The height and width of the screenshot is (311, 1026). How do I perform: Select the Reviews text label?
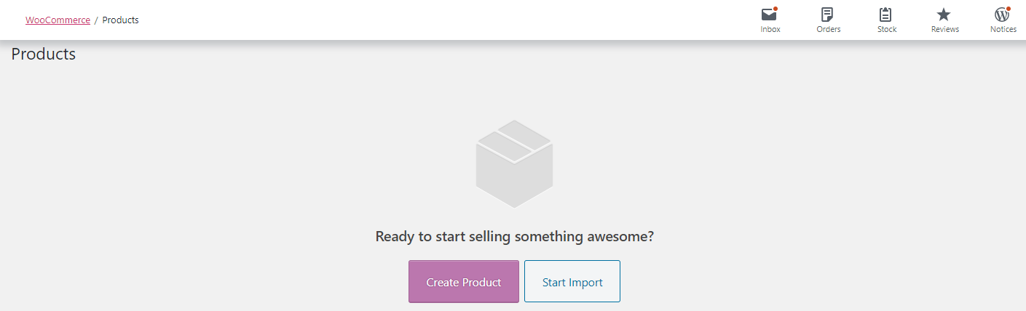[x=945, y=29]
